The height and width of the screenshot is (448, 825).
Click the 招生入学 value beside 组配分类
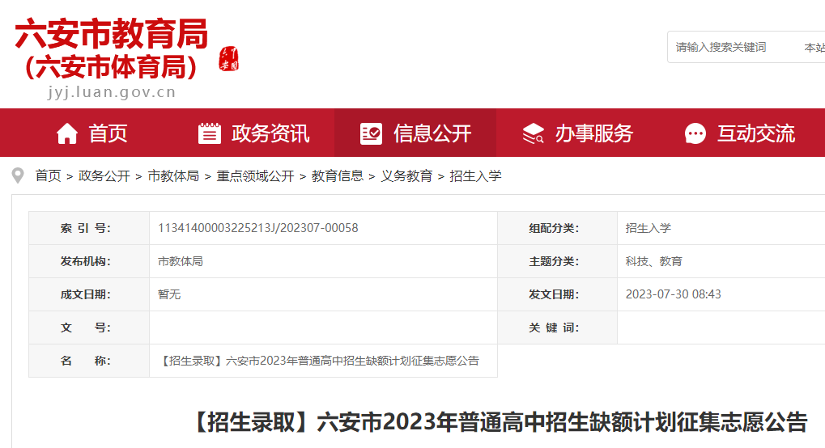pyautogui.click(x=649, y=228)
